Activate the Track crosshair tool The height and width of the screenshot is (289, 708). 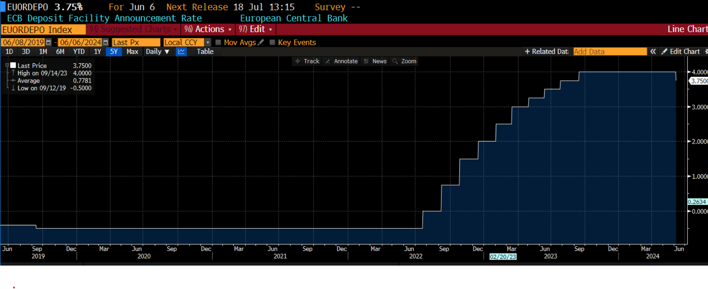point(307,61)
